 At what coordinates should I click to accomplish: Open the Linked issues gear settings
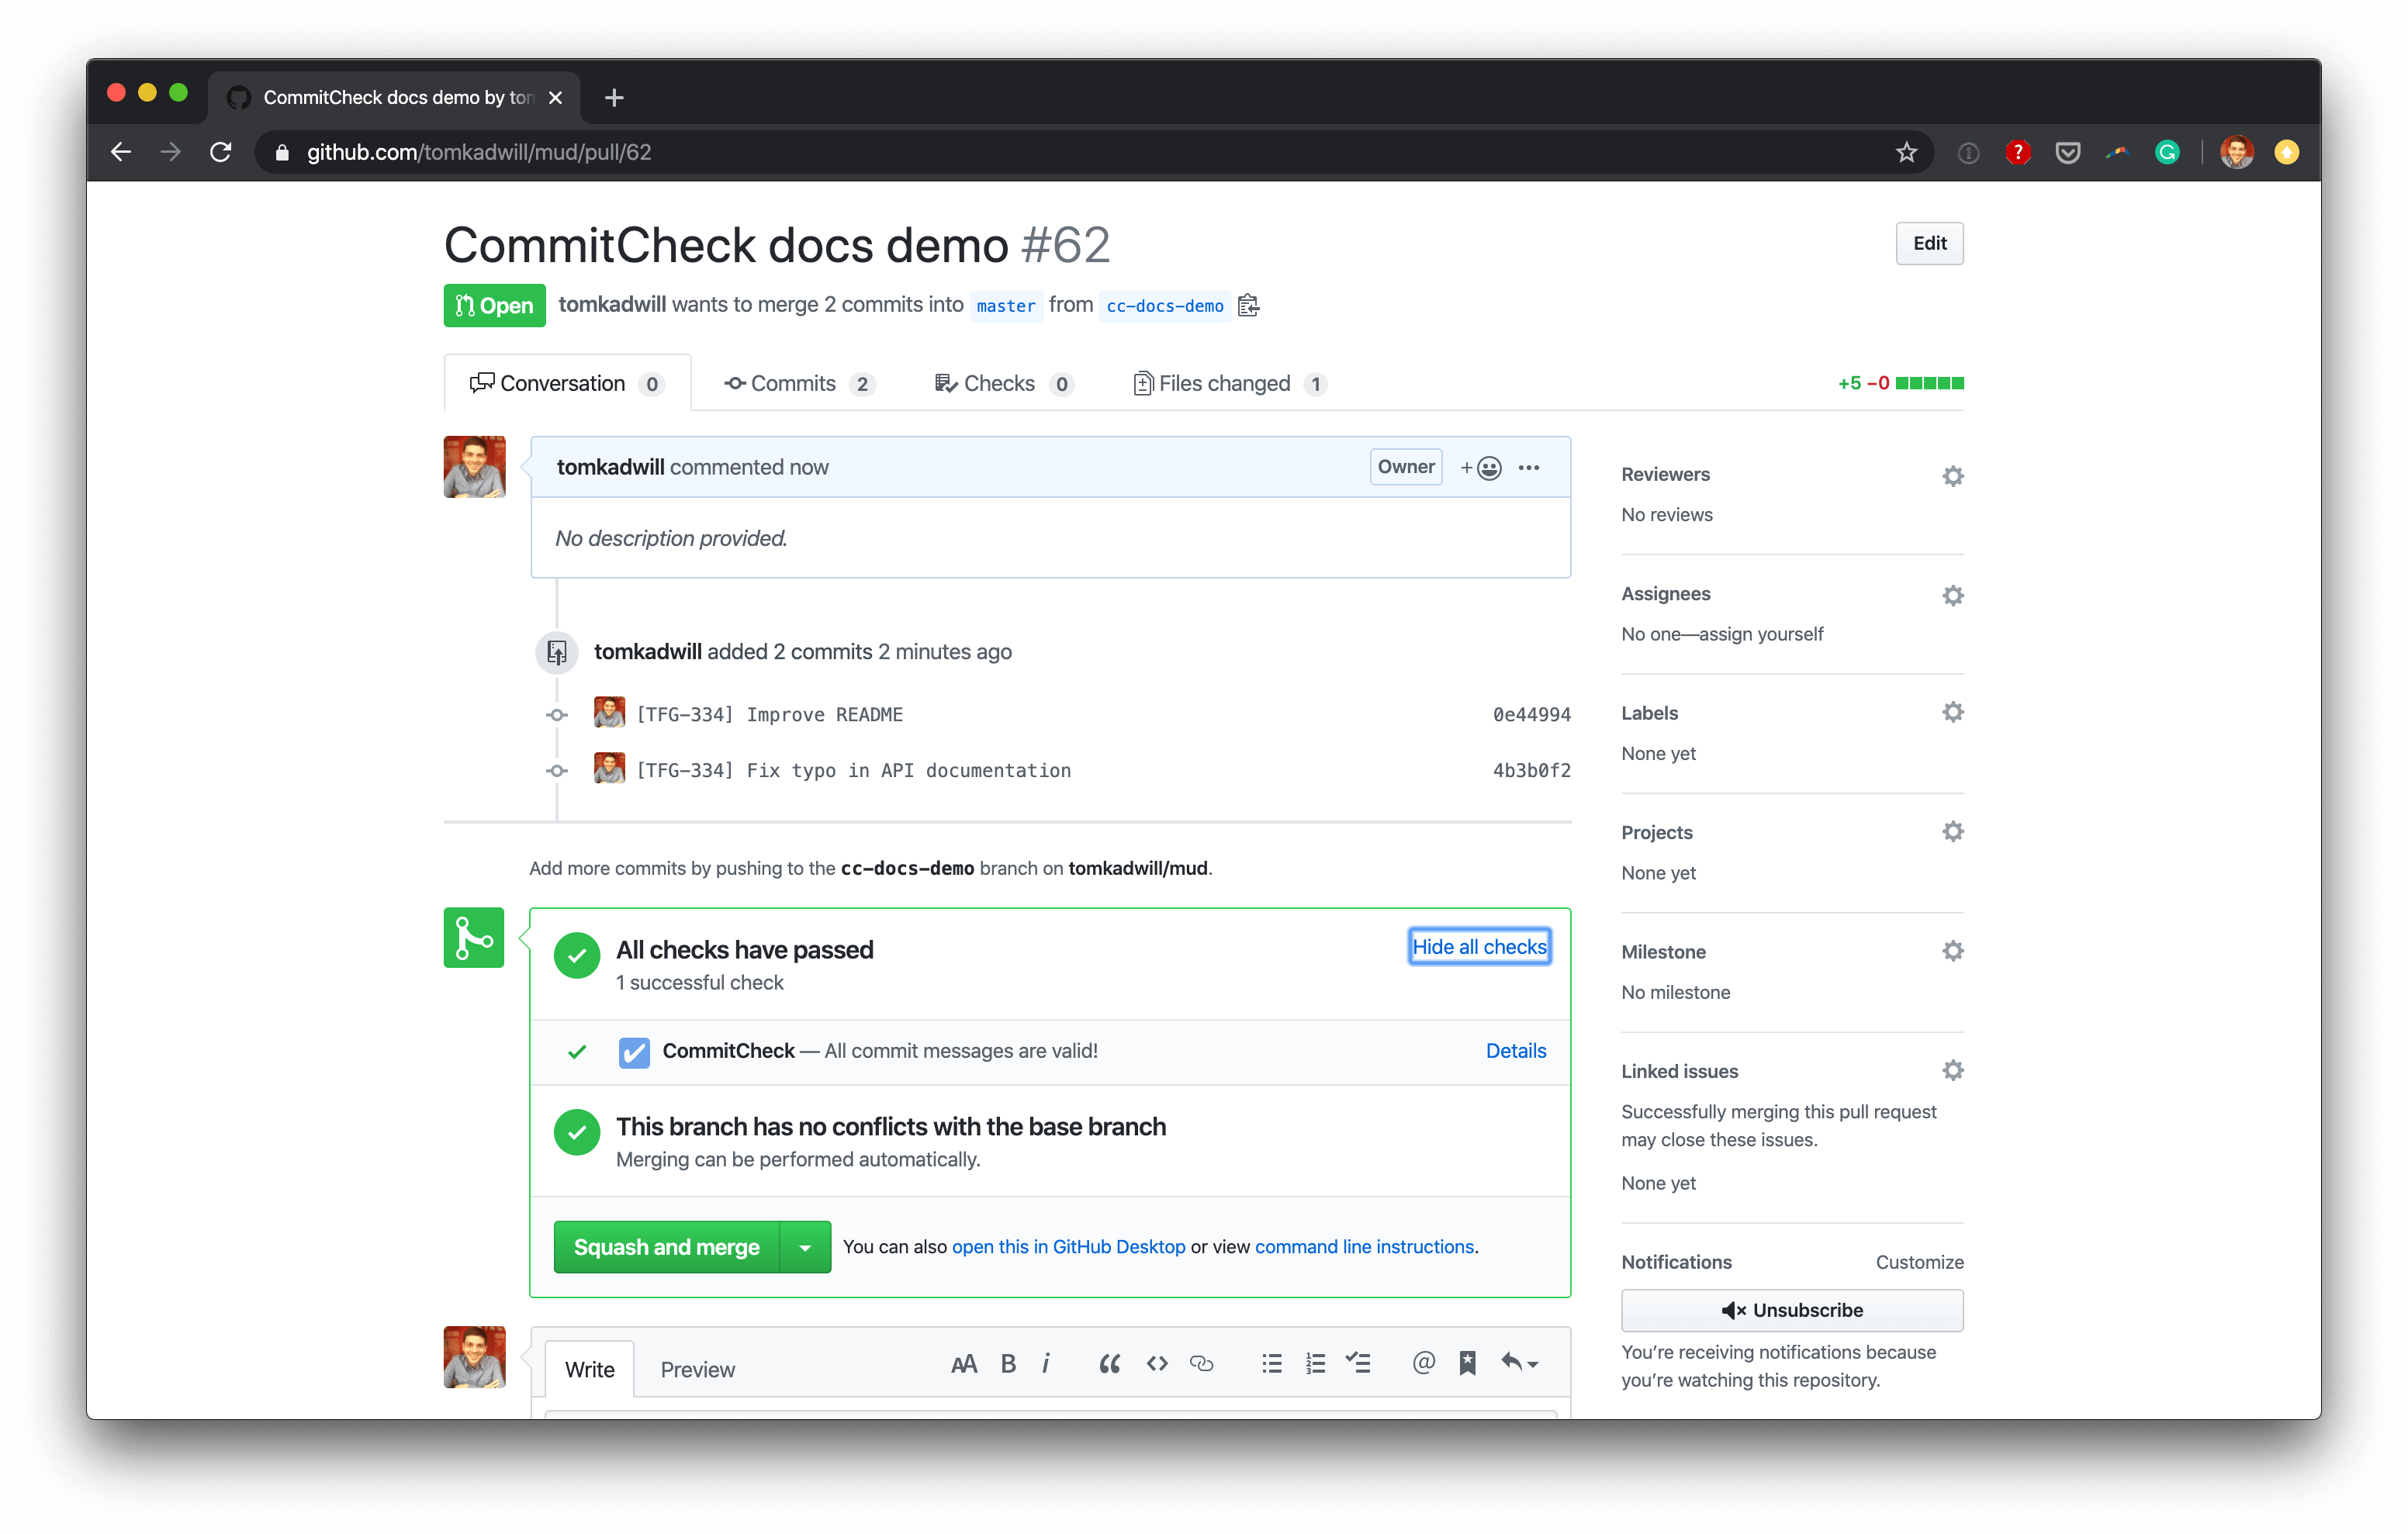tap(1952, 1070)
